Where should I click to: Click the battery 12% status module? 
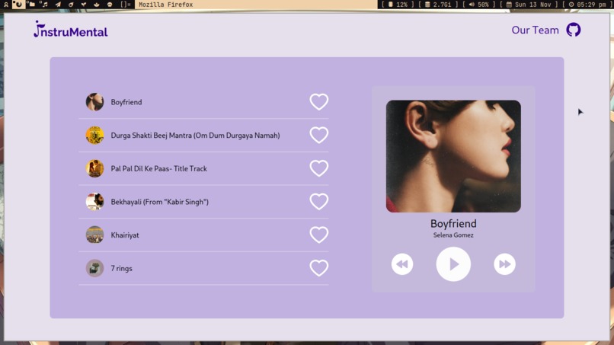coord(398,5)
